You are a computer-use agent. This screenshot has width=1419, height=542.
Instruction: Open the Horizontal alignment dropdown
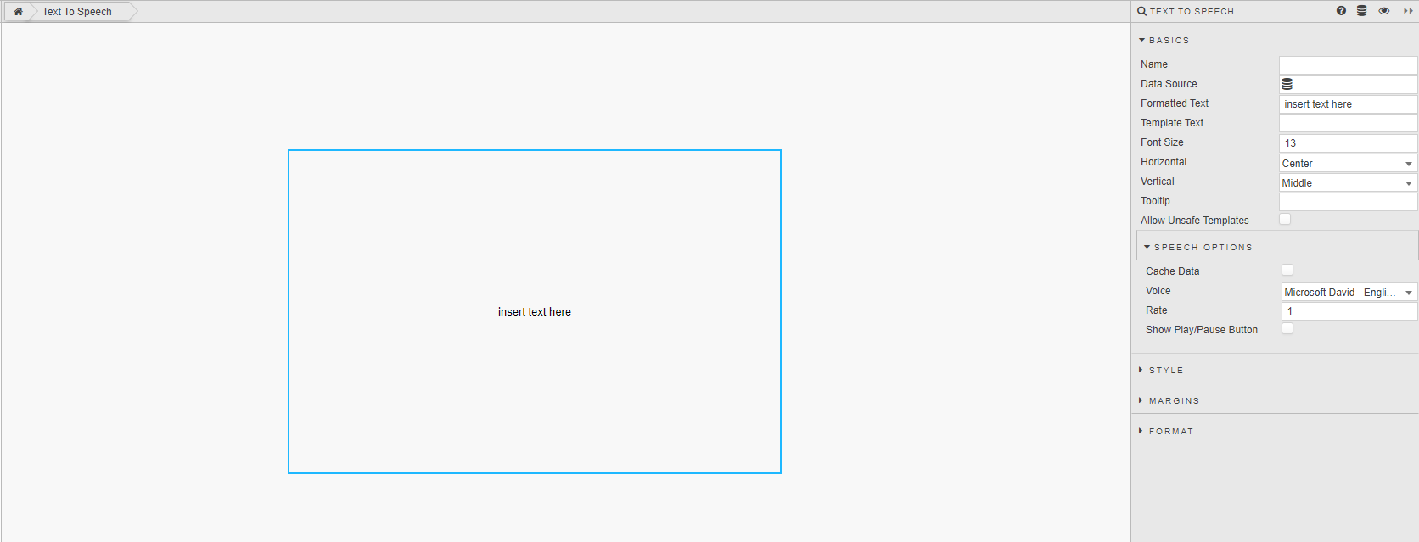tap(1348, 163)
